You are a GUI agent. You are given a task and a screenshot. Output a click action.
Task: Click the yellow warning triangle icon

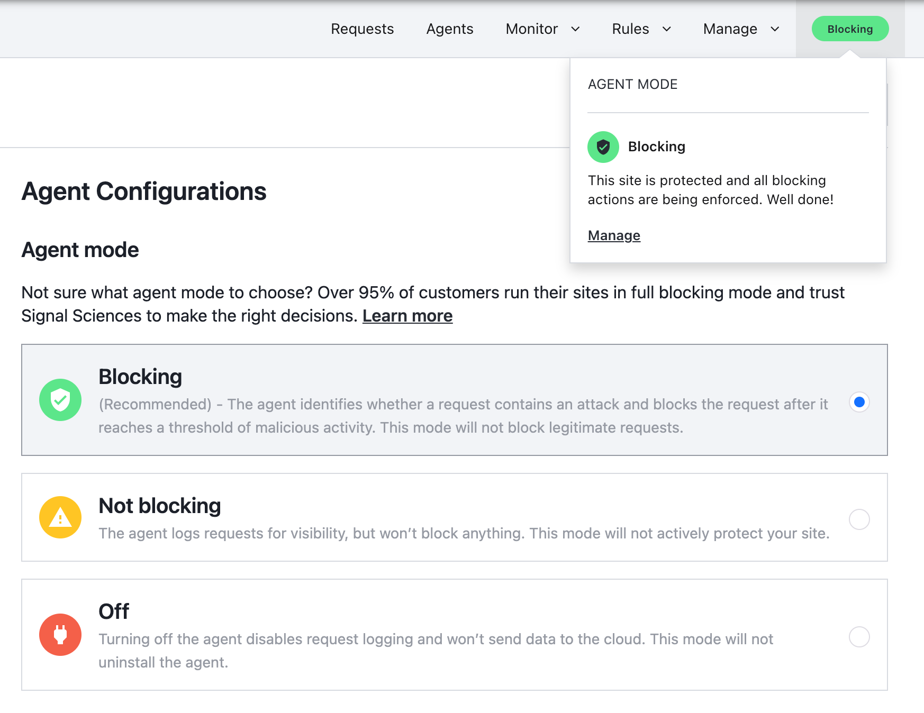[60, 517]
